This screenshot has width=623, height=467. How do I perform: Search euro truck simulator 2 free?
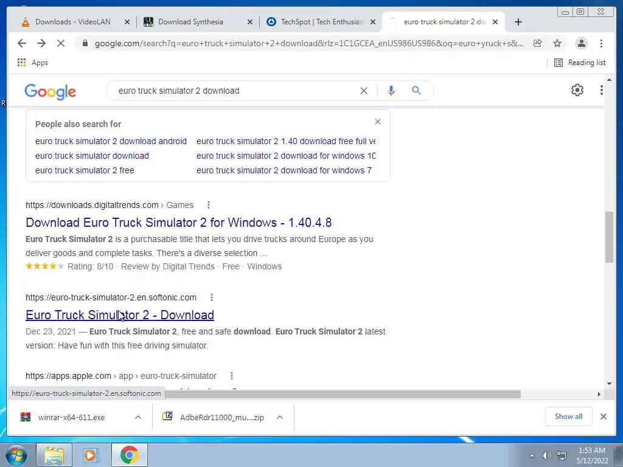[85, 170]
